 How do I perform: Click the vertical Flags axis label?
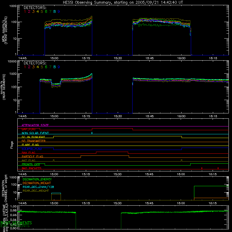coord(12,145)
